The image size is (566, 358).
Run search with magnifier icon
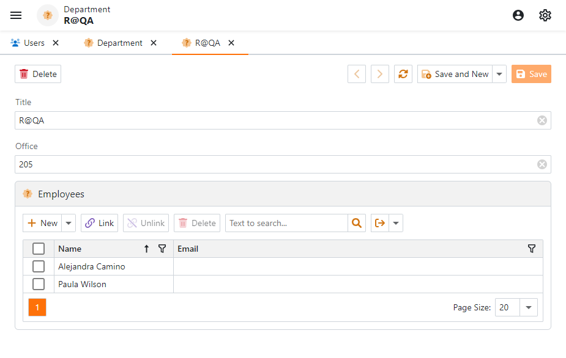357,223
